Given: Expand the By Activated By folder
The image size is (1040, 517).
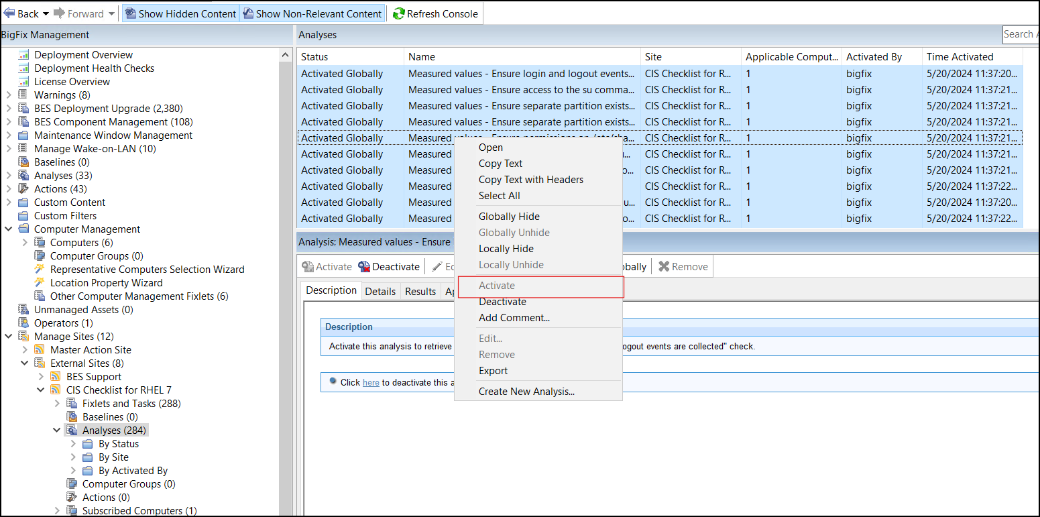Looking at the screenshot, I should click(x=73, y=471).
